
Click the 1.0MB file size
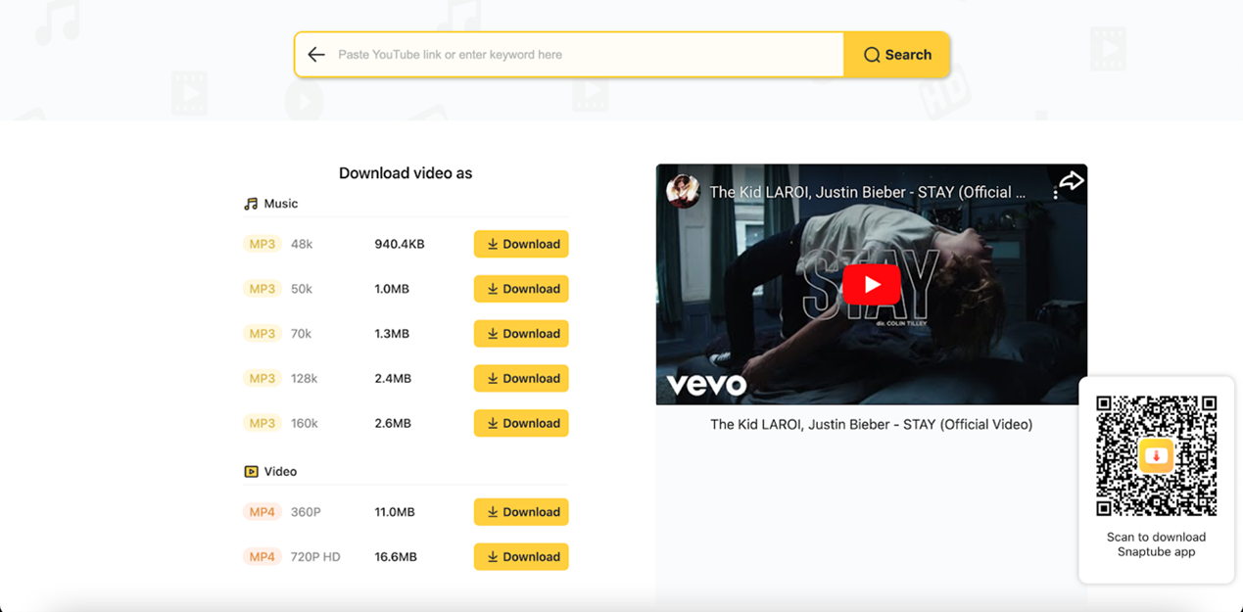(392, 289)
